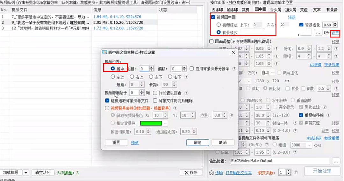Click the 开始处理 button
This screenshot has width=344, height=181.
click(x=322, y=171)
